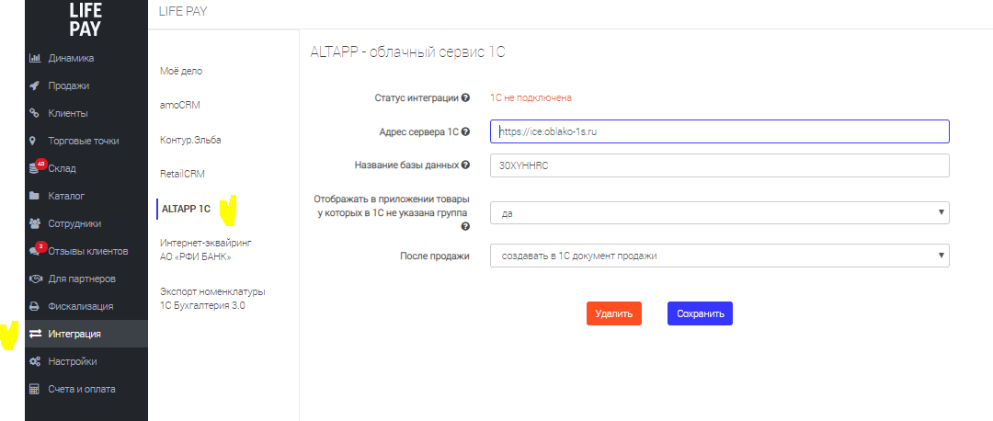Select the ALTAPP 1C integration
Screen dimensions: 993x421
tap(186, 209)
